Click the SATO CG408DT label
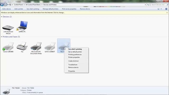This screenshot has height=95, width=169. (x=50, y=52)
